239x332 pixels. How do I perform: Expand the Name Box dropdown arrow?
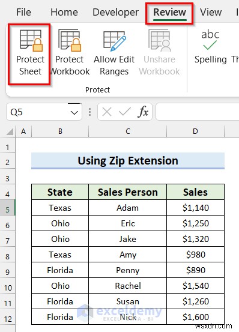(x=74, y=112)
